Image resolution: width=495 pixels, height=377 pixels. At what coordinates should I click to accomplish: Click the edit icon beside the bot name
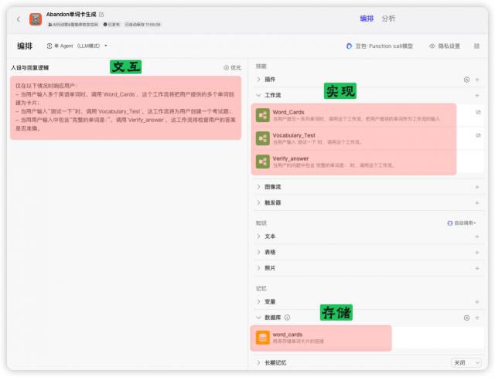pyautogui.click(x=101, y=14)
